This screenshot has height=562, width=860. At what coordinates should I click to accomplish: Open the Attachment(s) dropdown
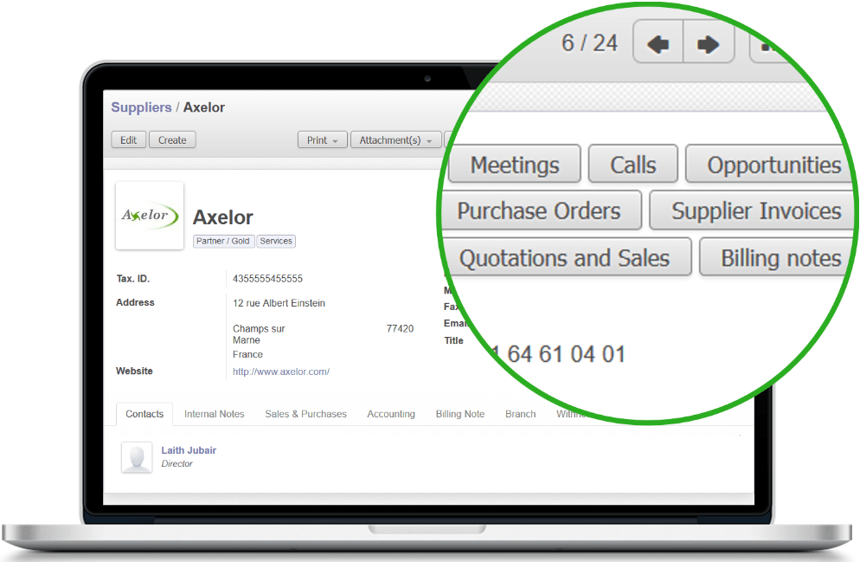click(396, 140)
